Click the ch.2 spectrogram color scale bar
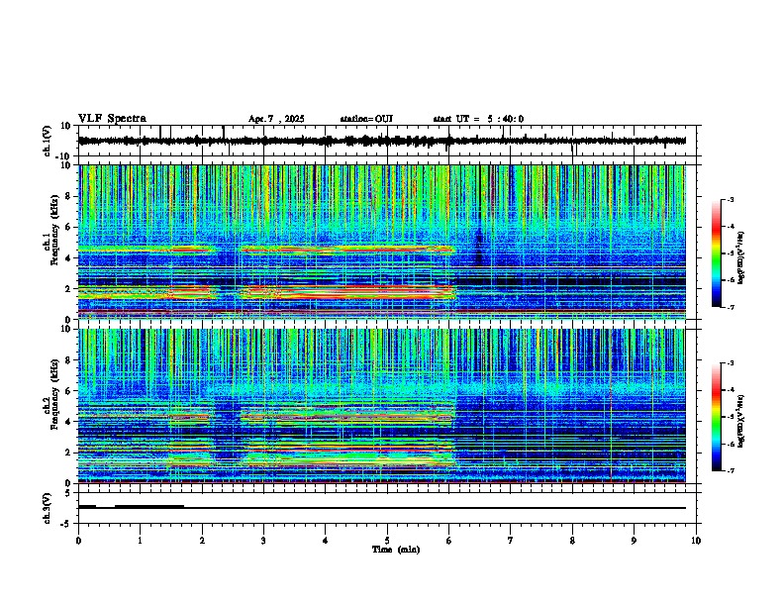 (716, 417)
